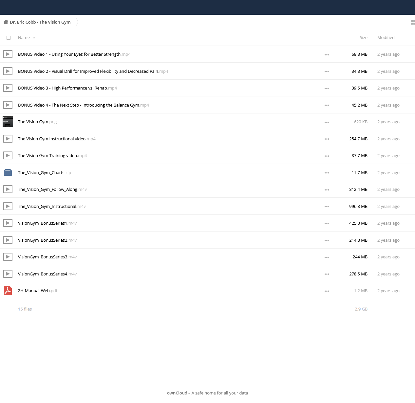415x403 pixels.
Task: Open actions menu for The Vision Gym.png
Action: (x=327, y=122)
